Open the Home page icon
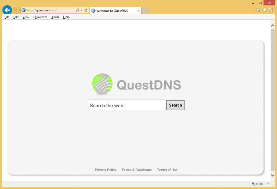Screen dimensions: 277x189 [x=258, y=10]
